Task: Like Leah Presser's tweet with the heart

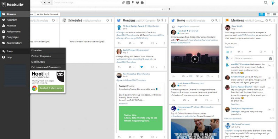Action: point(141,67)
